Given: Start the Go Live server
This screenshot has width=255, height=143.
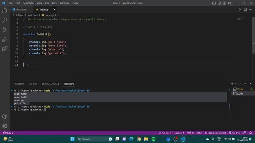Looking at the screenshot, I should click(x=235, y=133).
